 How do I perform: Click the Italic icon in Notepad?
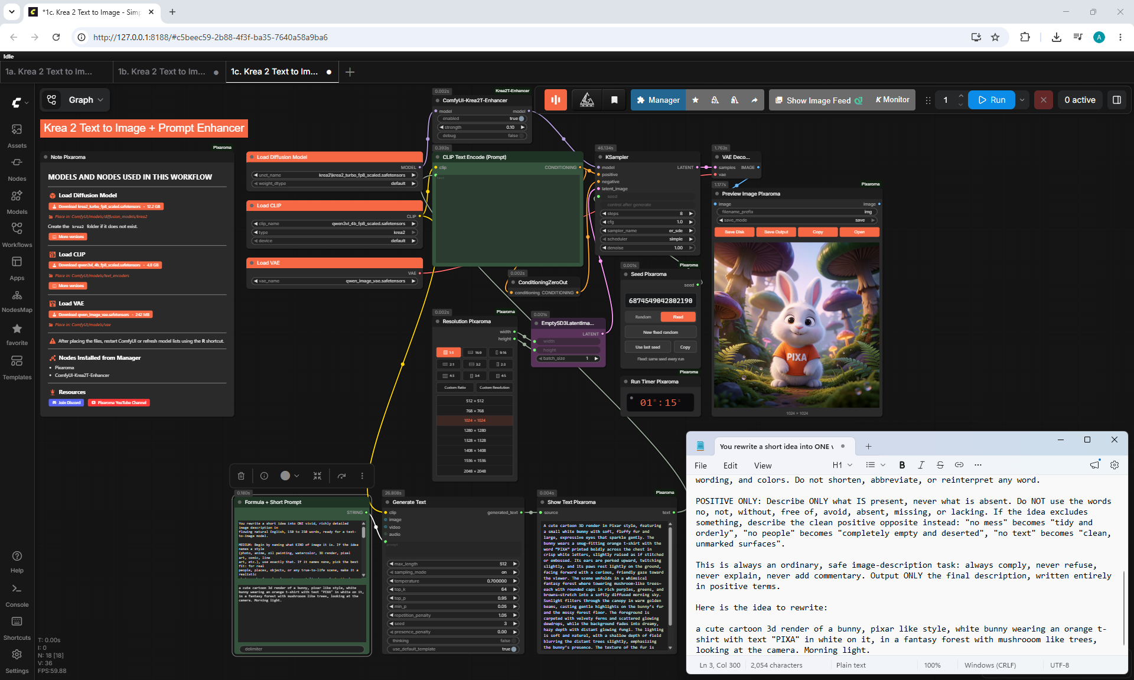point(921,465)
